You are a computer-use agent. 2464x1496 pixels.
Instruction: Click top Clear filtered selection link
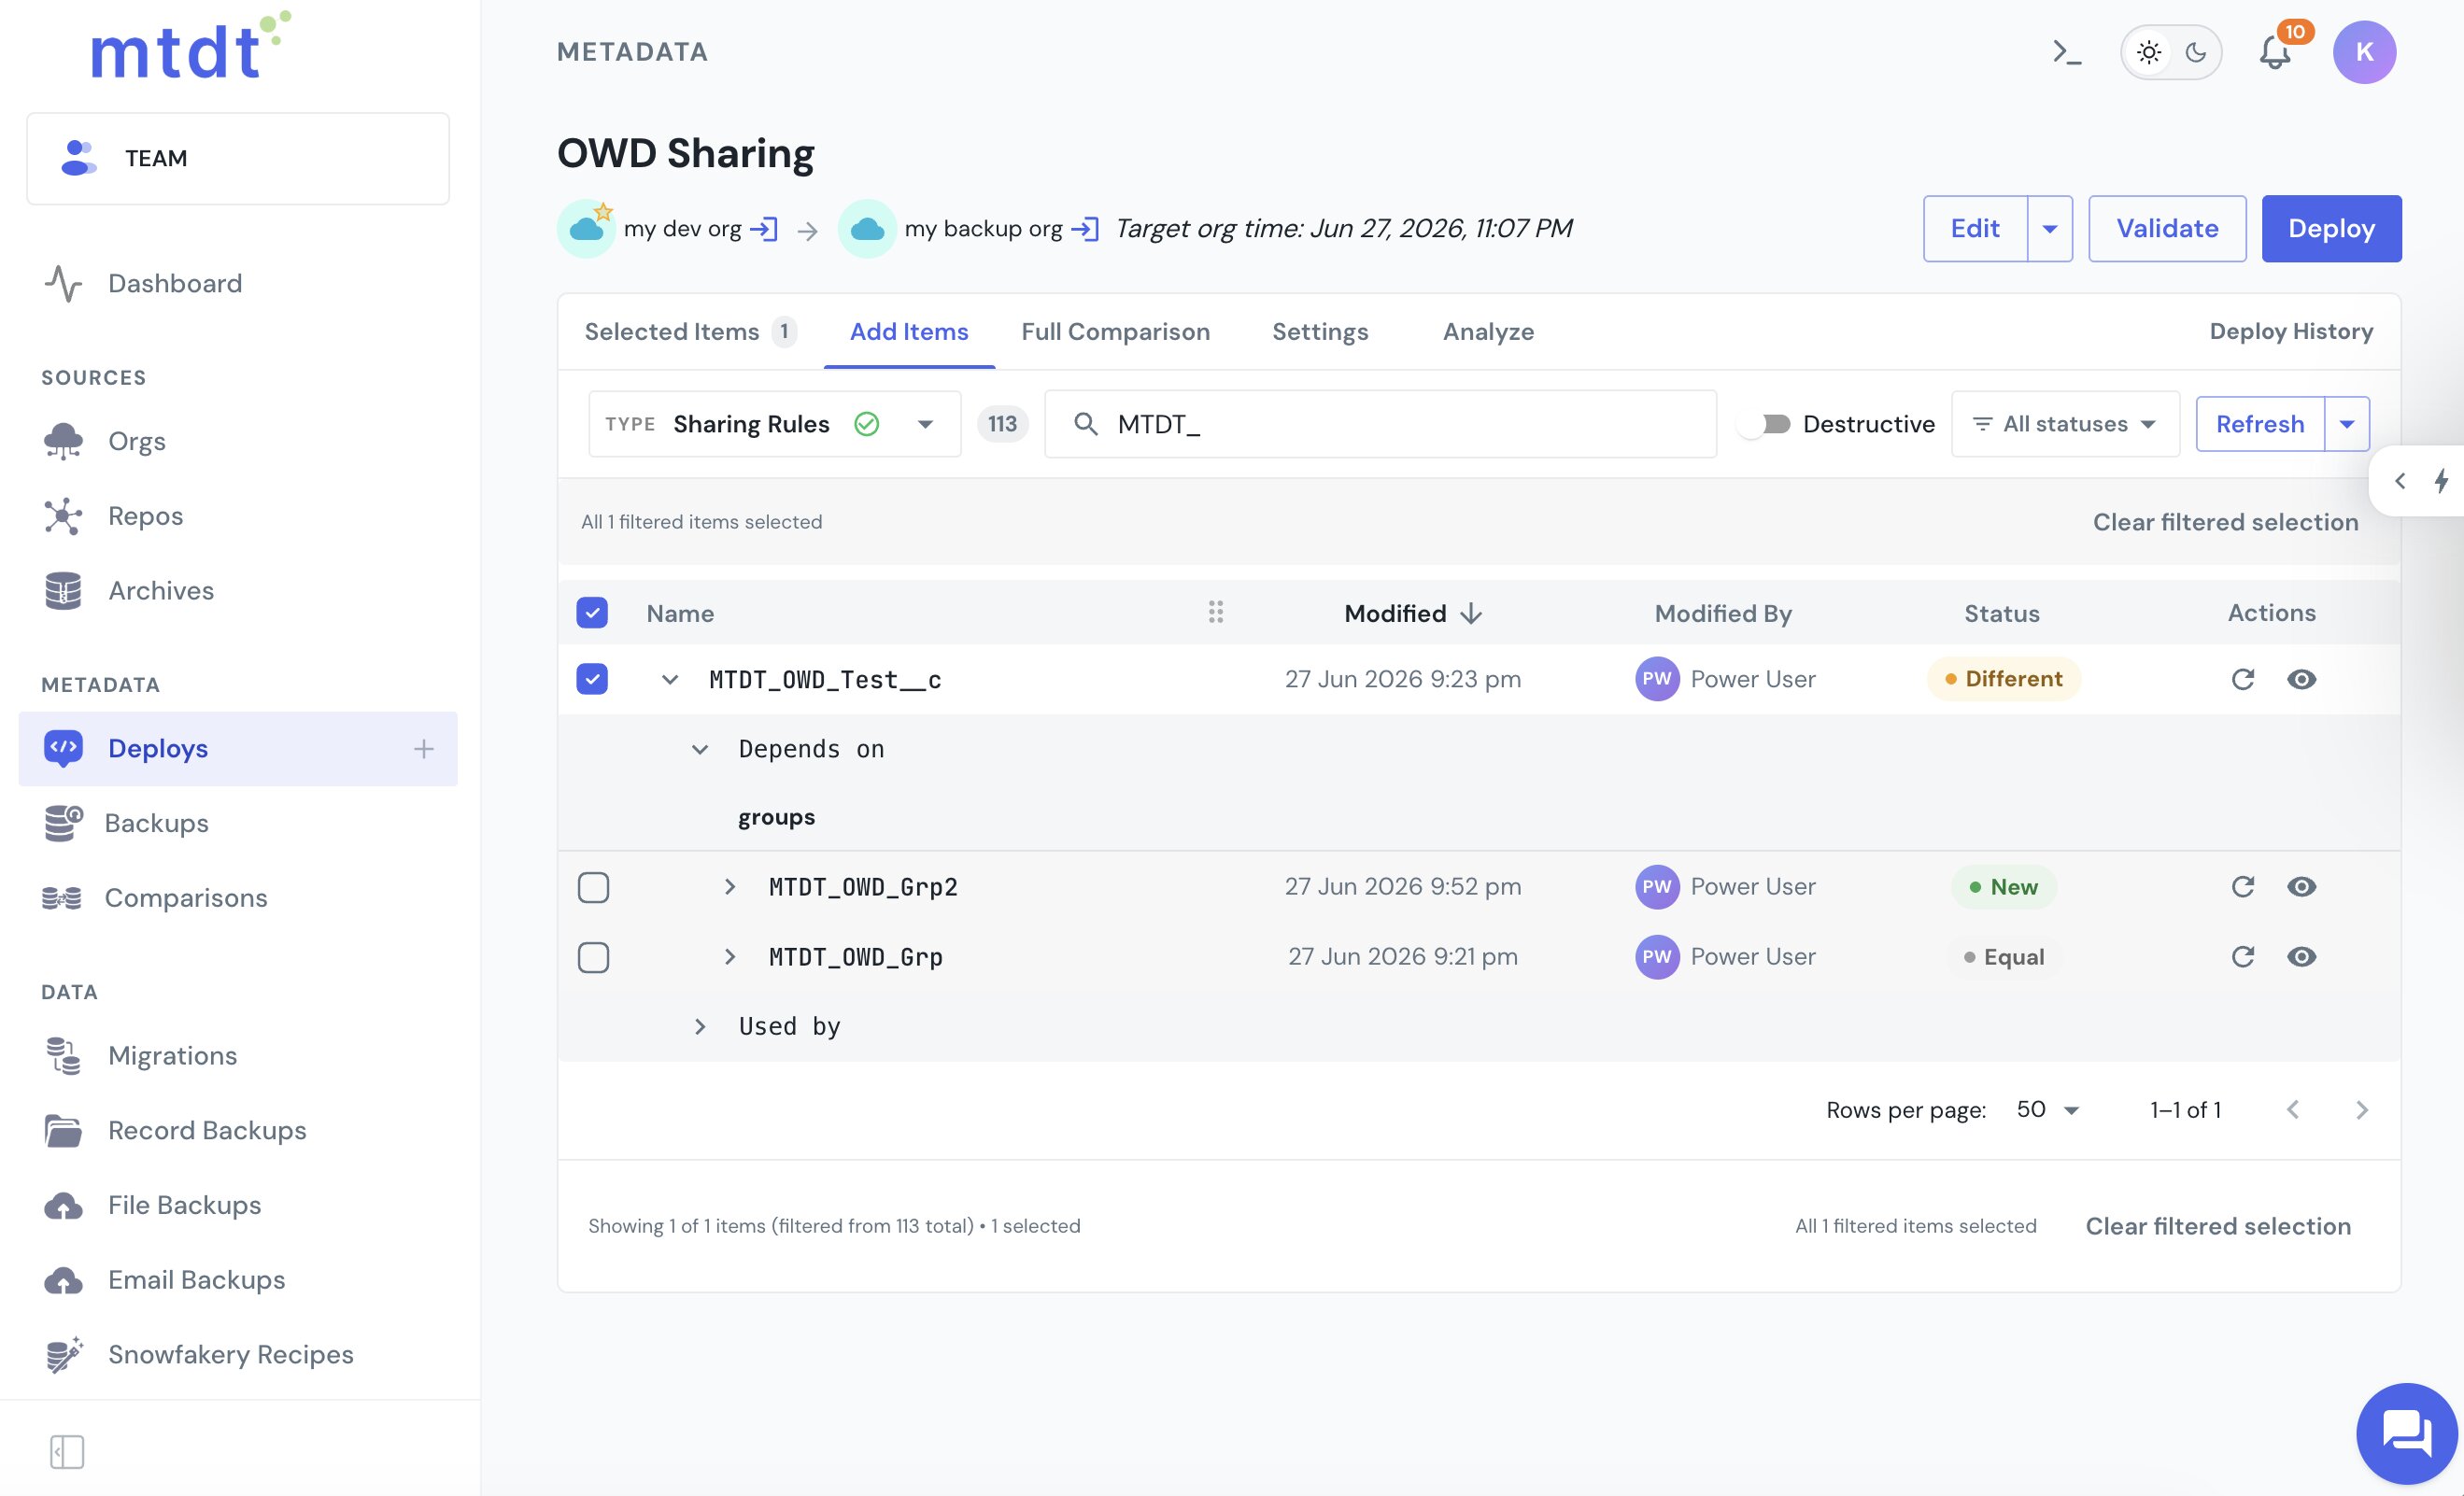[2225, 522]
